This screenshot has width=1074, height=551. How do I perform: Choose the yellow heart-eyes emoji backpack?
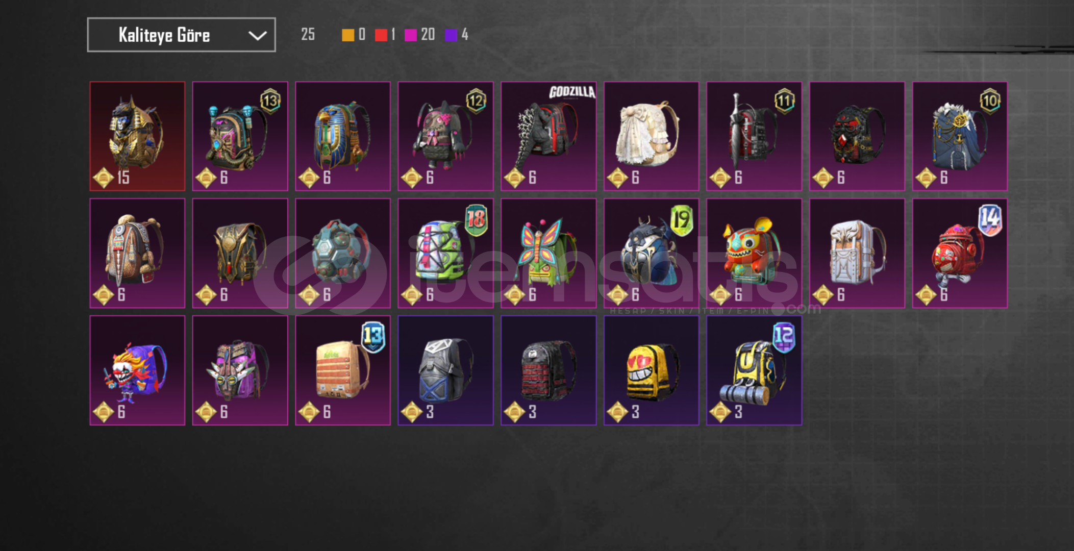[x=651, y=370]
